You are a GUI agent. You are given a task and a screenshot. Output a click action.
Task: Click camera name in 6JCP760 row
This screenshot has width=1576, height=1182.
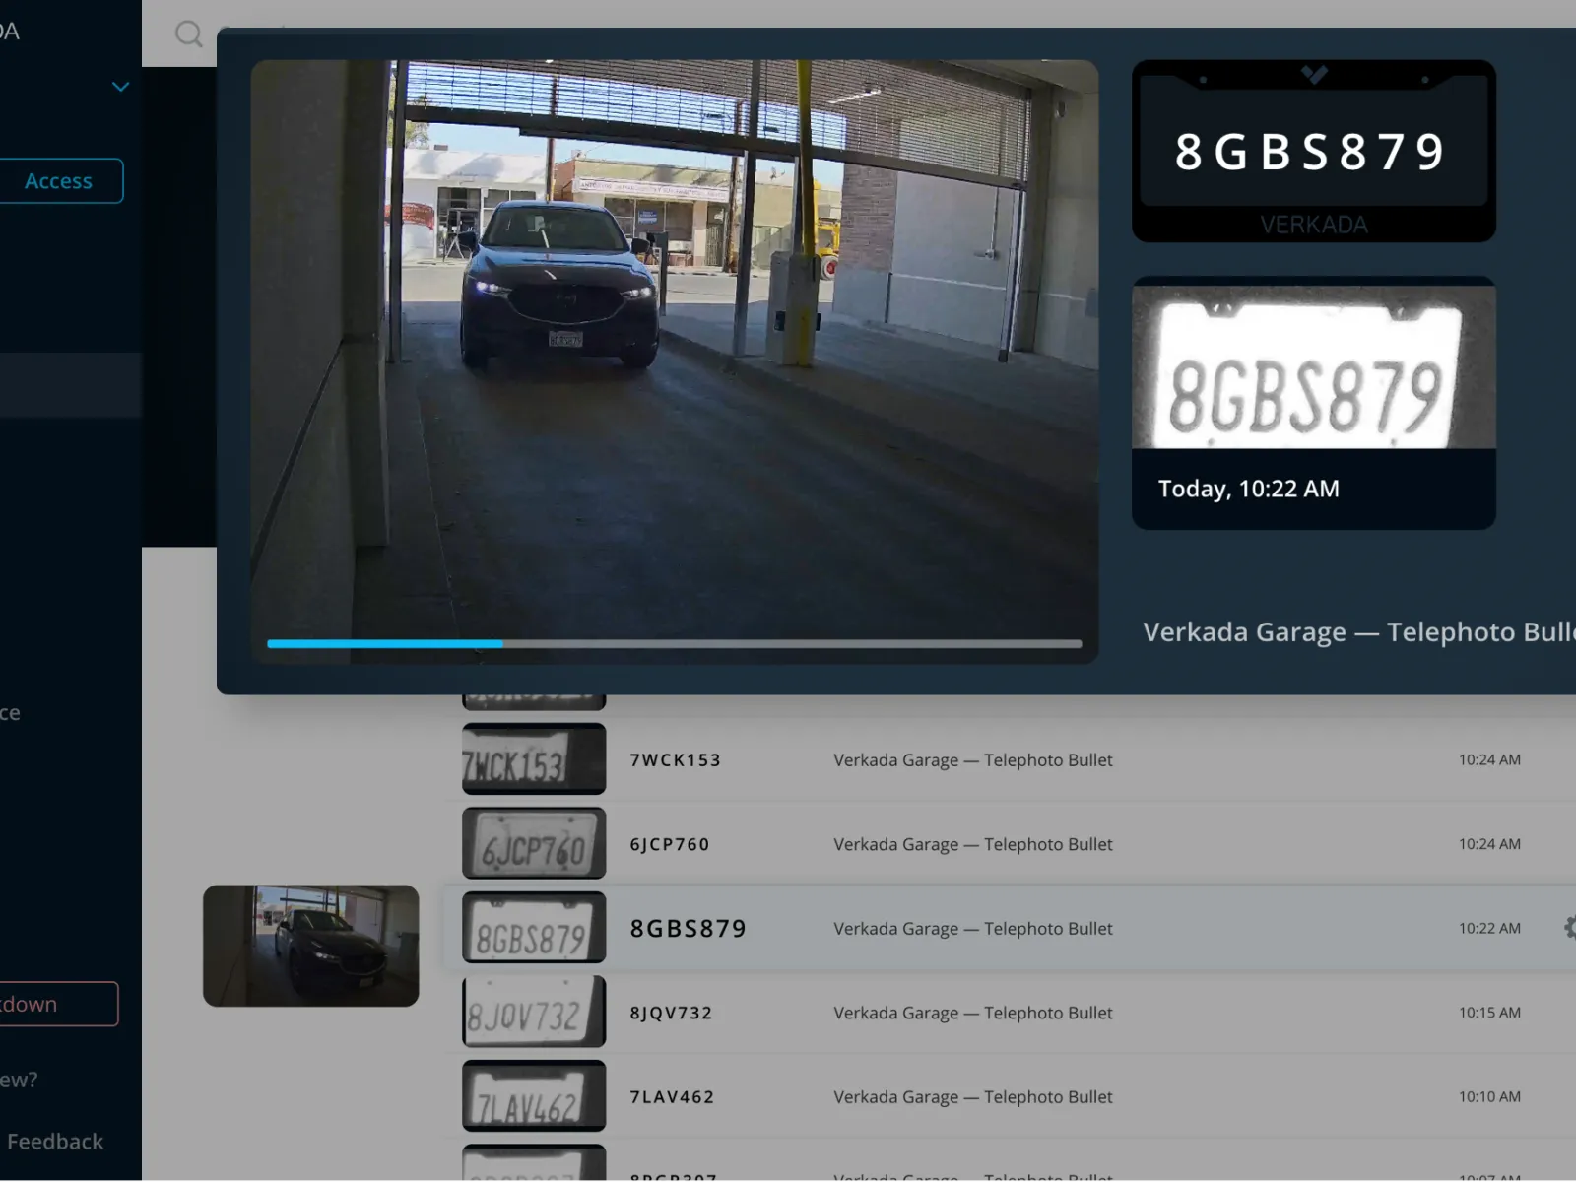point(973,844)
